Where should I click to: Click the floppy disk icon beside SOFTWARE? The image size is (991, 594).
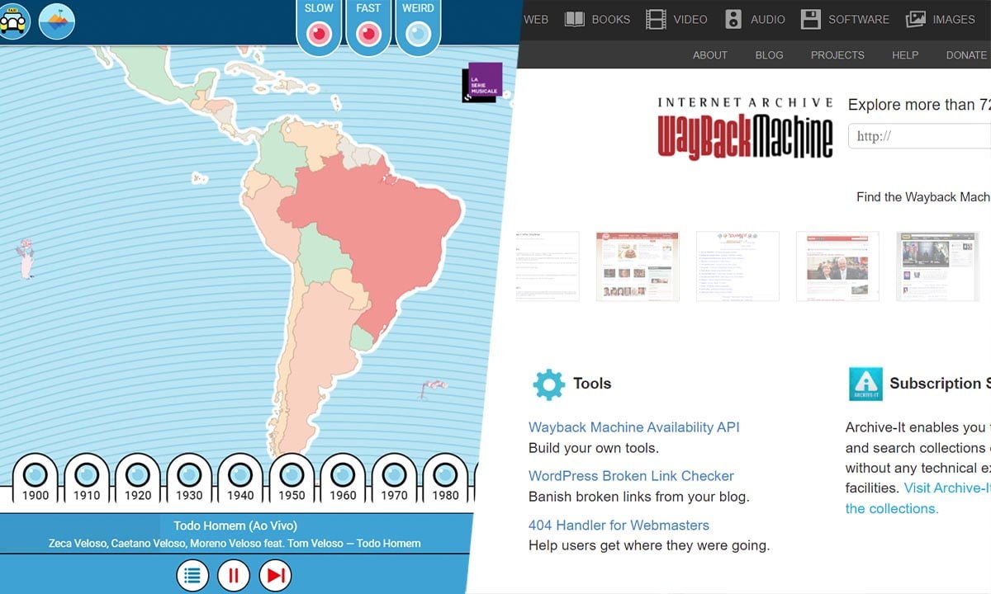811,19
